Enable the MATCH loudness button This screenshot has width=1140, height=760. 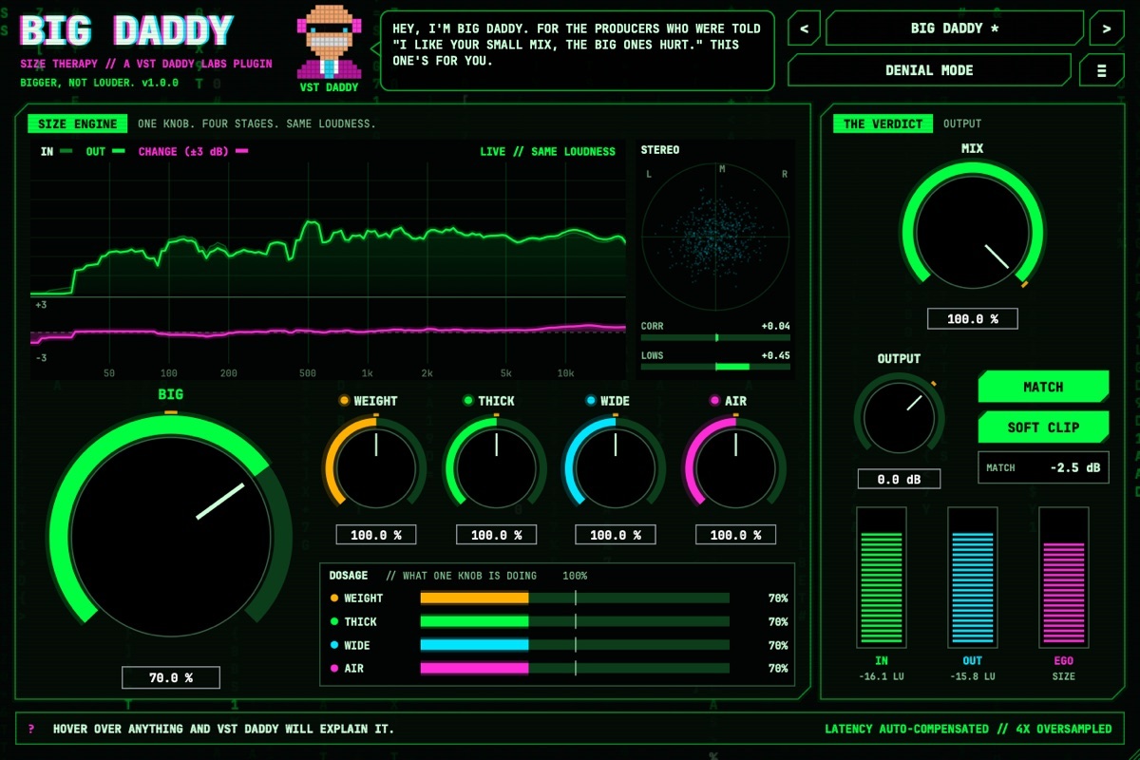pyautogui.click(x=1043, y=387)
